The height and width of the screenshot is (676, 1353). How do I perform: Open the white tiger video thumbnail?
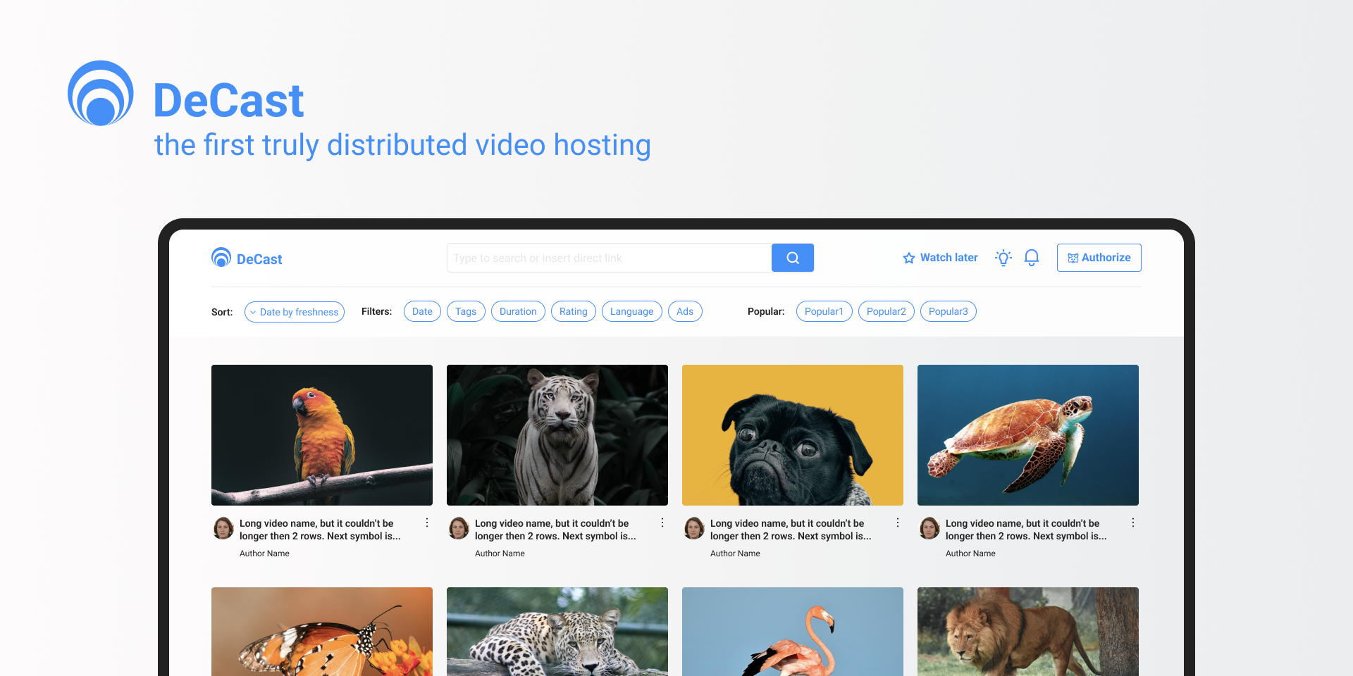tap(557, 435)
